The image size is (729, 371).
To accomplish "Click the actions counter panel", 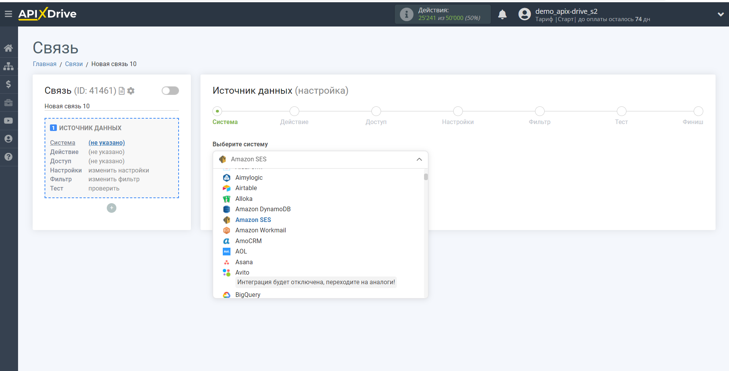I will click(442, 15).
